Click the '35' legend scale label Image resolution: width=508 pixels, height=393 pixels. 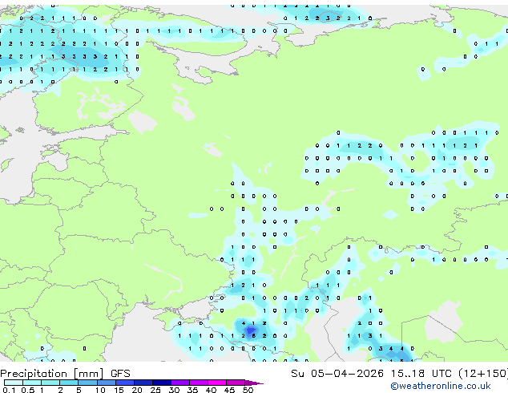tap(192, 390)
